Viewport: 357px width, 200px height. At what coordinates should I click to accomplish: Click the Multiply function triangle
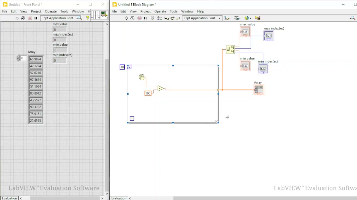point(160,89)
